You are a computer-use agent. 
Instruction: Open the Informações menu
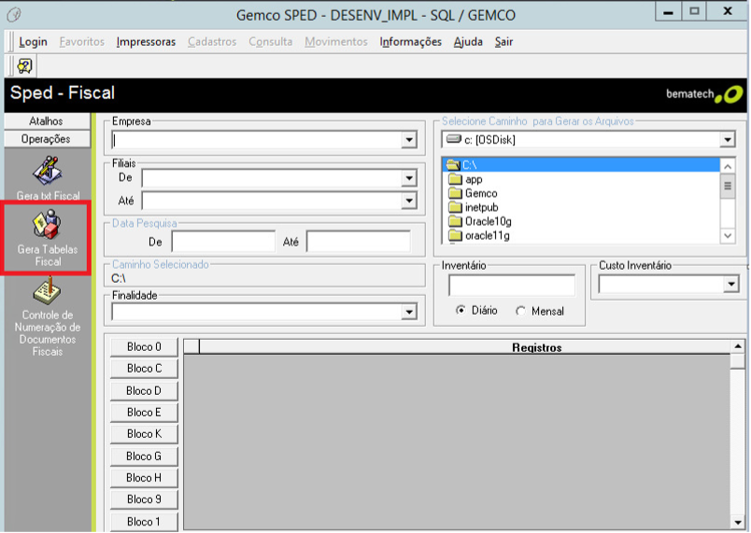coord(410,42)
